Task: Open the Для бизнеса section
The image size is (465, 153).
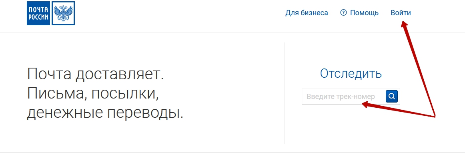Action: tap(307, 13)
